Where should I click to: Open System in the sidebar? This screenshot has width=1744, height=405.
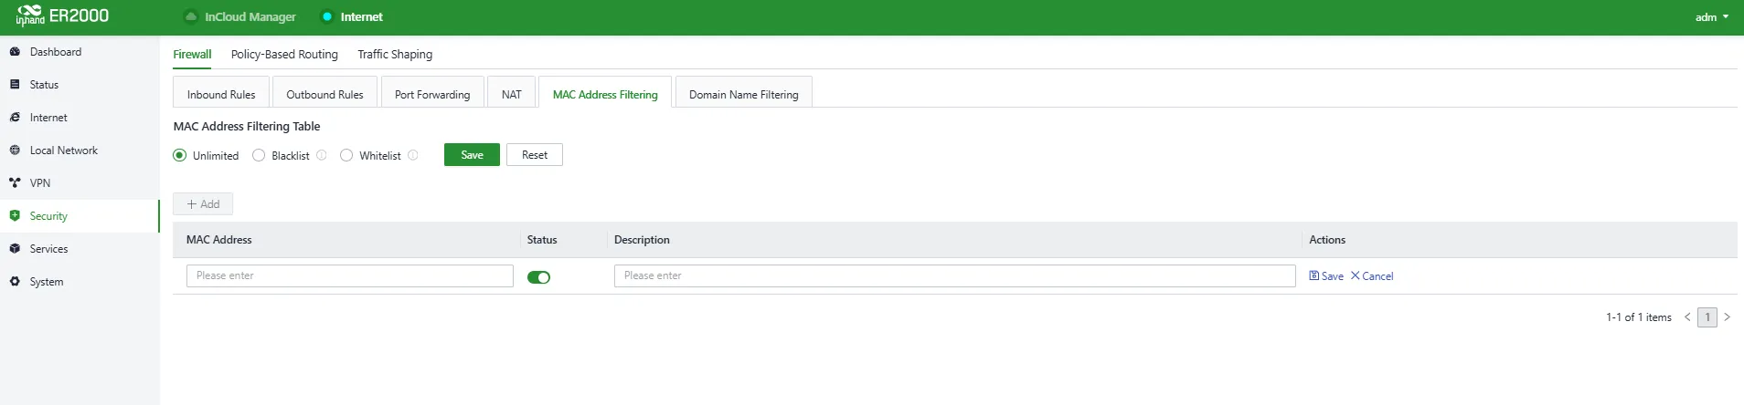tap(80, 282)
